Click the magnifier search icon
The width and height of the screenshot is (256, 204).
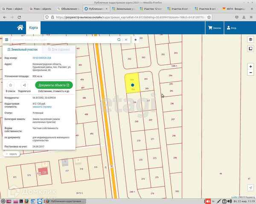[x=119, y=40]
